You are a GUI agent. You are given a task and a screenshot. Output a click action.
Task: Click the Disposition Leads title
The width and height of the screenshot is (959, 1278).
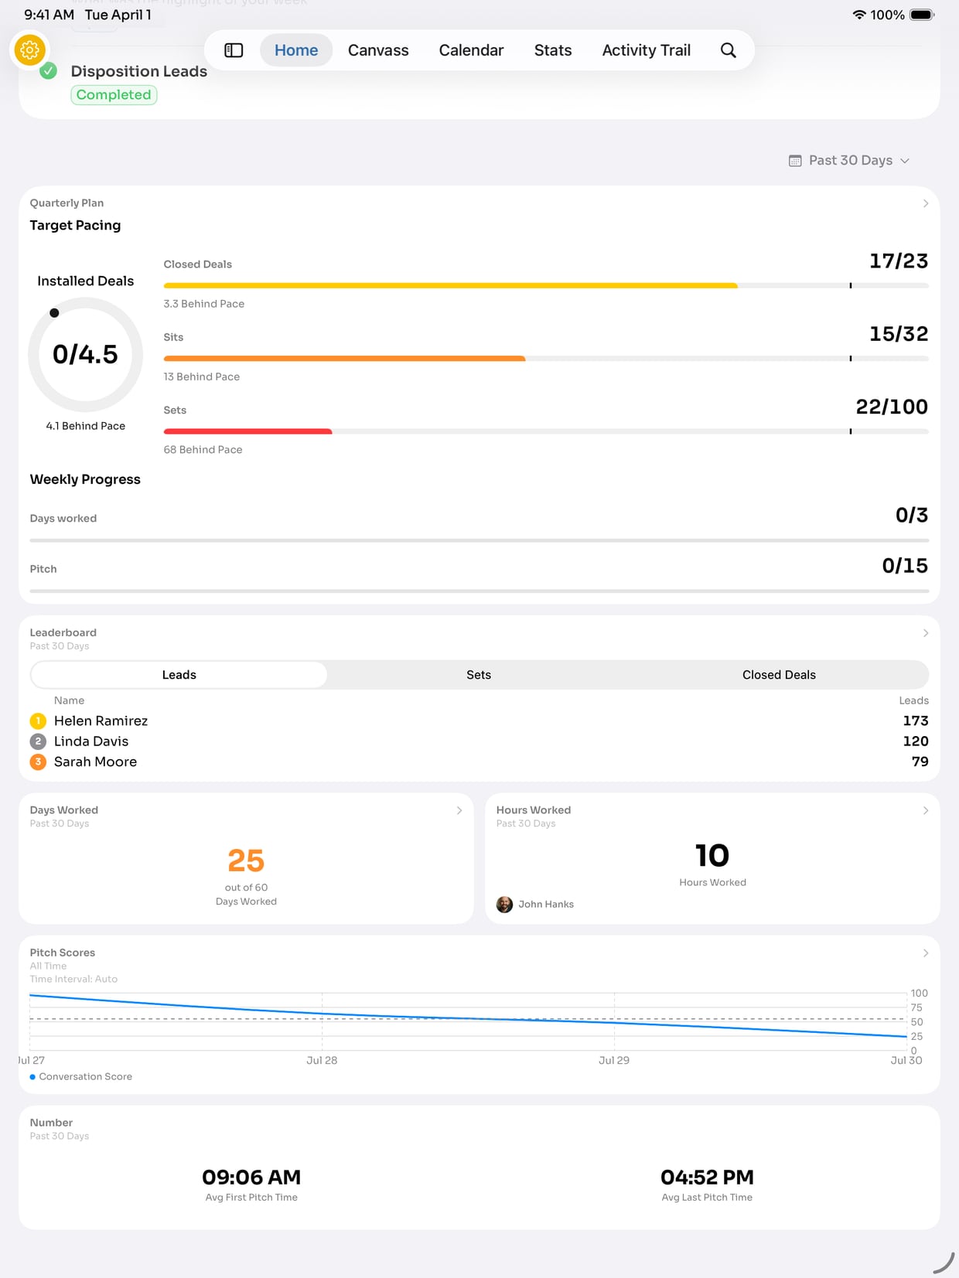click(x=139, y=71)
